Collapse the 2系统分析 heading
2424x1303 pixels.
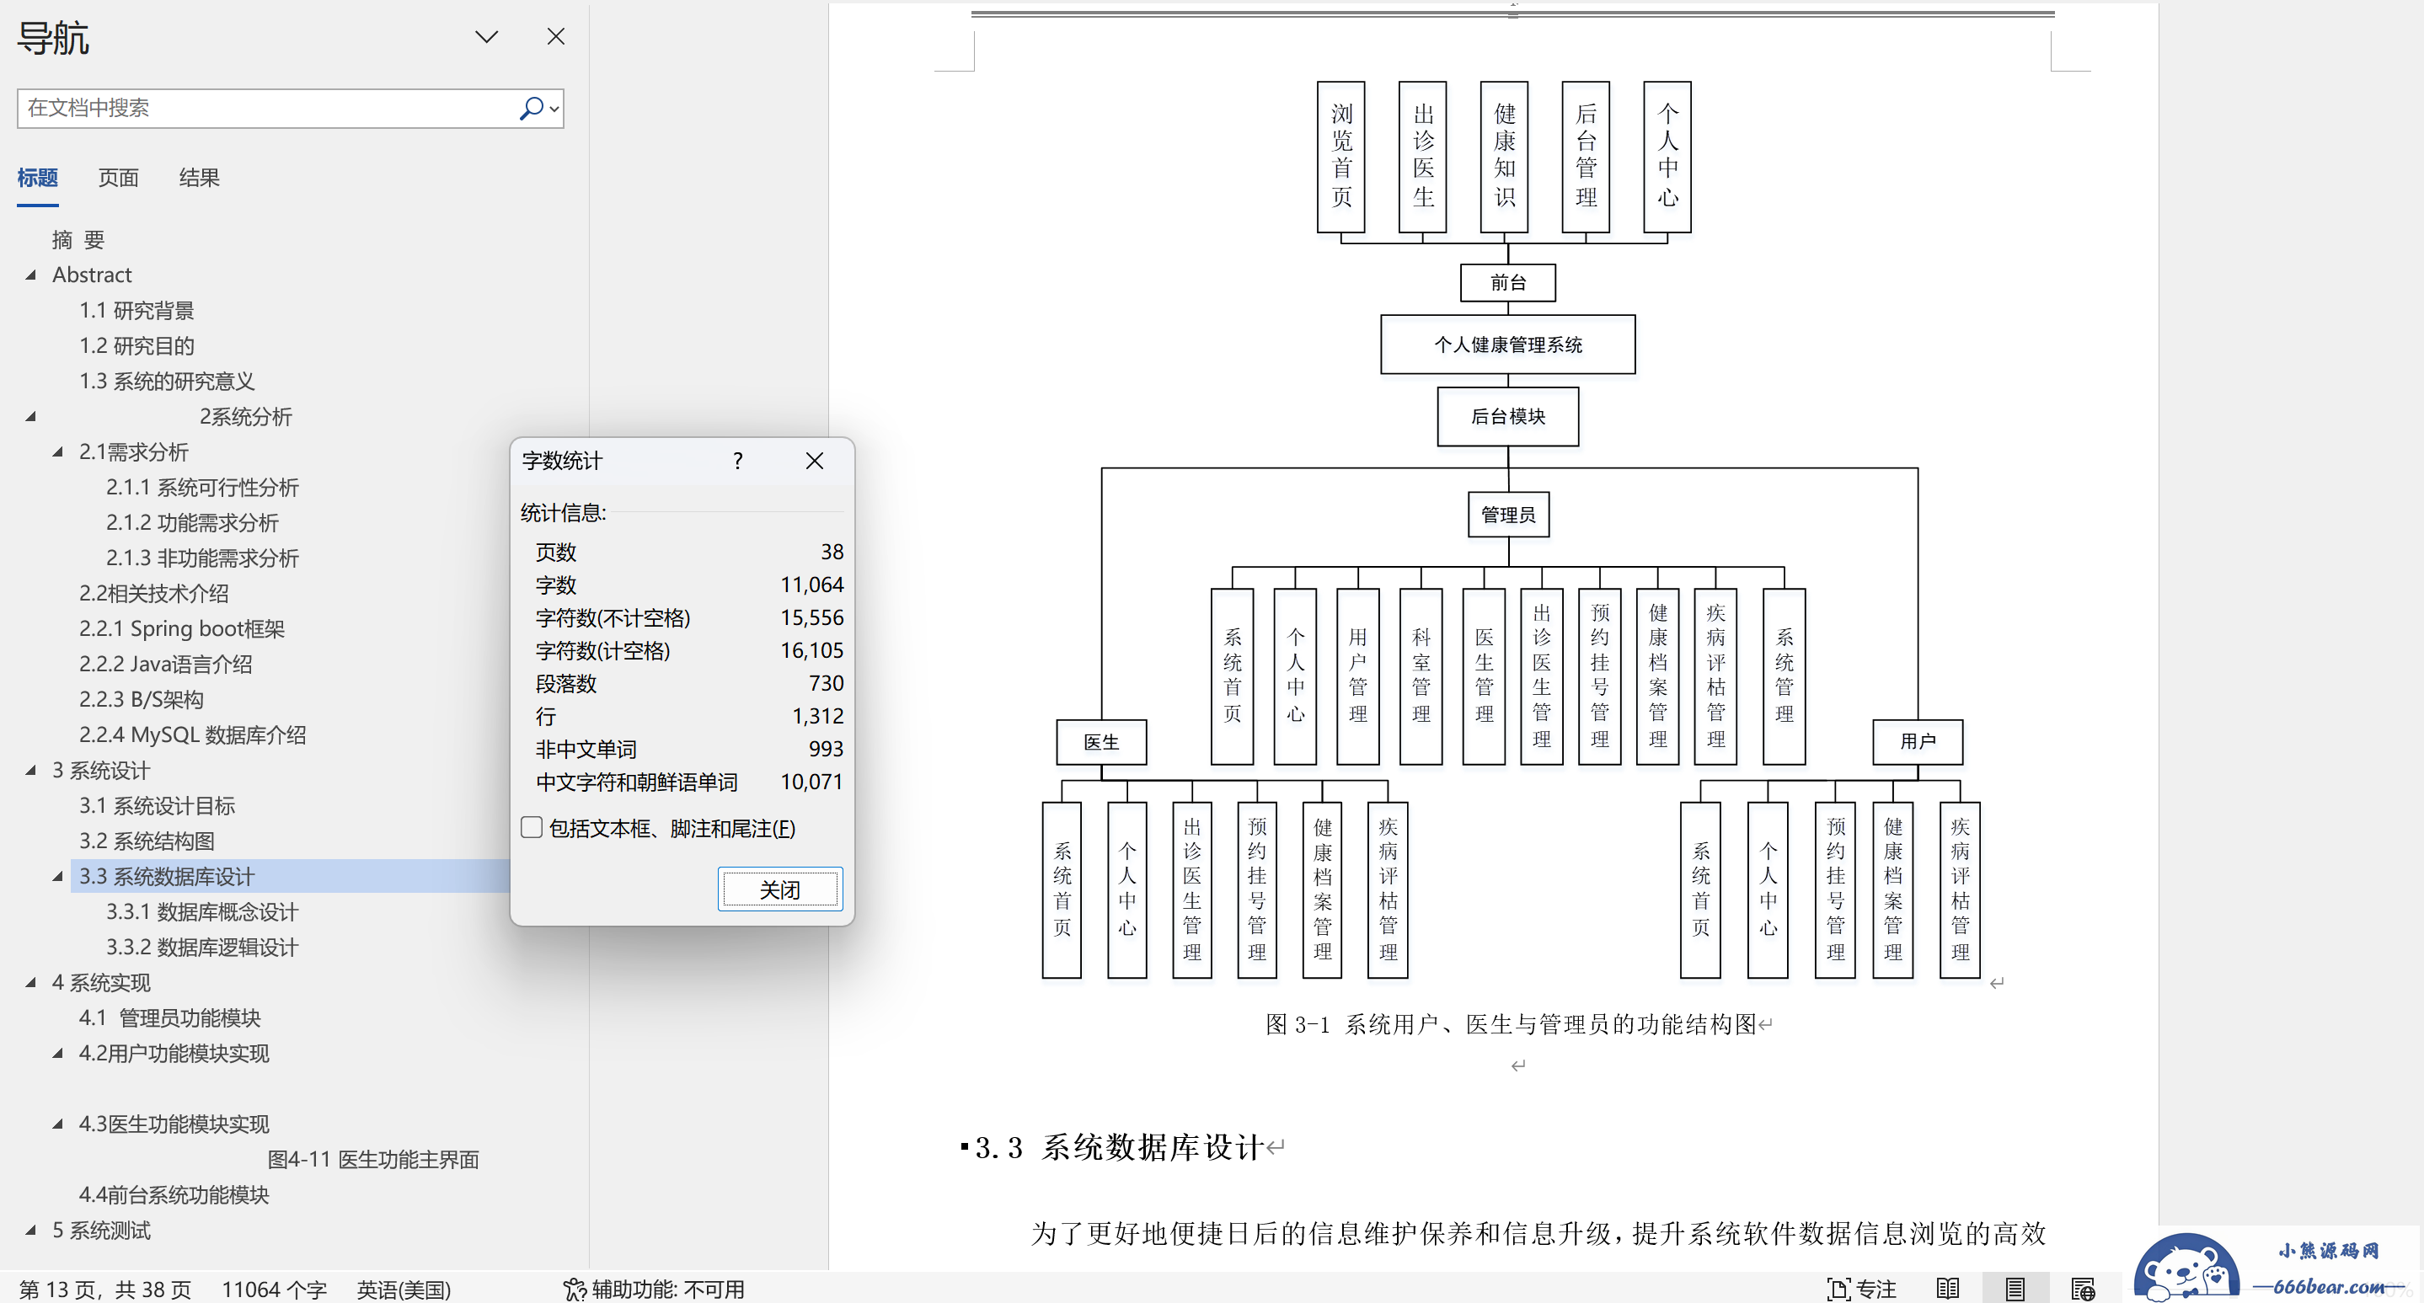tap(31, 417)
